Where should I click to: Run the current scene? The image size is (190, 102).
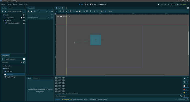pyautogui.click(x=172, y=4)
